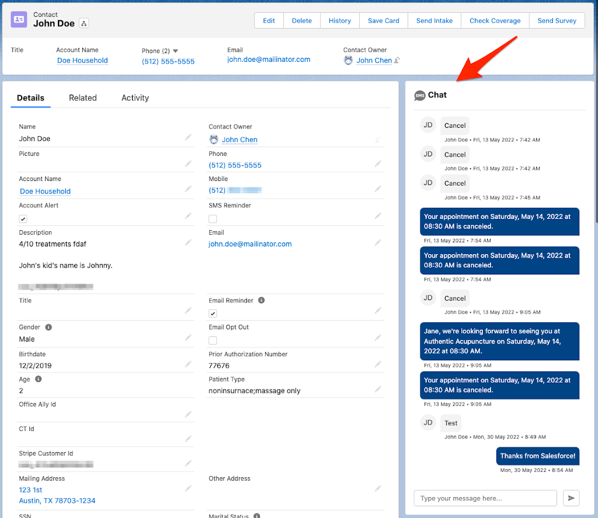Viewport: 598px width, 518px height.
Task: Enable the SMS Reminder checkbox
Action: [x=213, y=218]
